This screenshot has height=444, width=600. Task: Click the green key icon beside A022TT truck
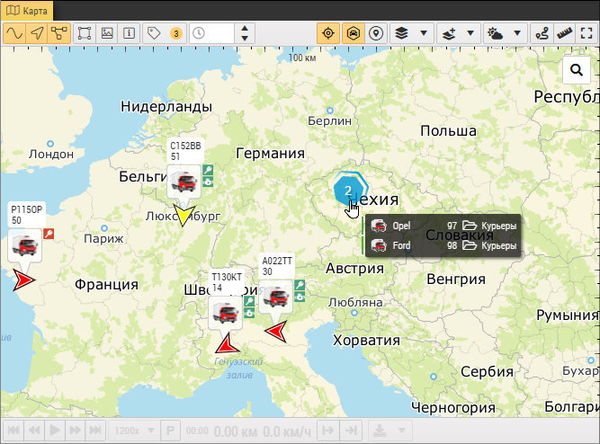[300, 285]
